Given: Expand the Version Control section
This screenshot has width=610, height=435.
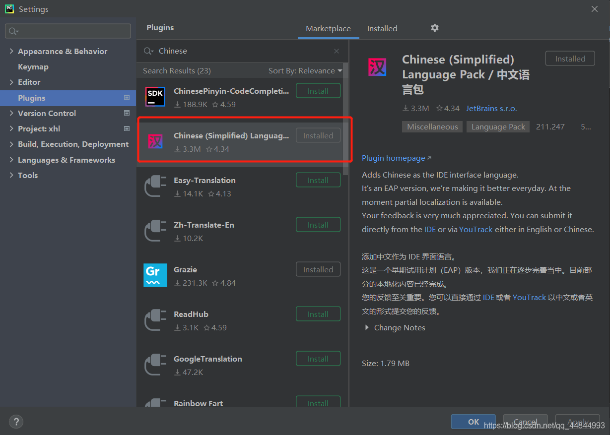Looking at the screenshot, I should pos(11,113).
